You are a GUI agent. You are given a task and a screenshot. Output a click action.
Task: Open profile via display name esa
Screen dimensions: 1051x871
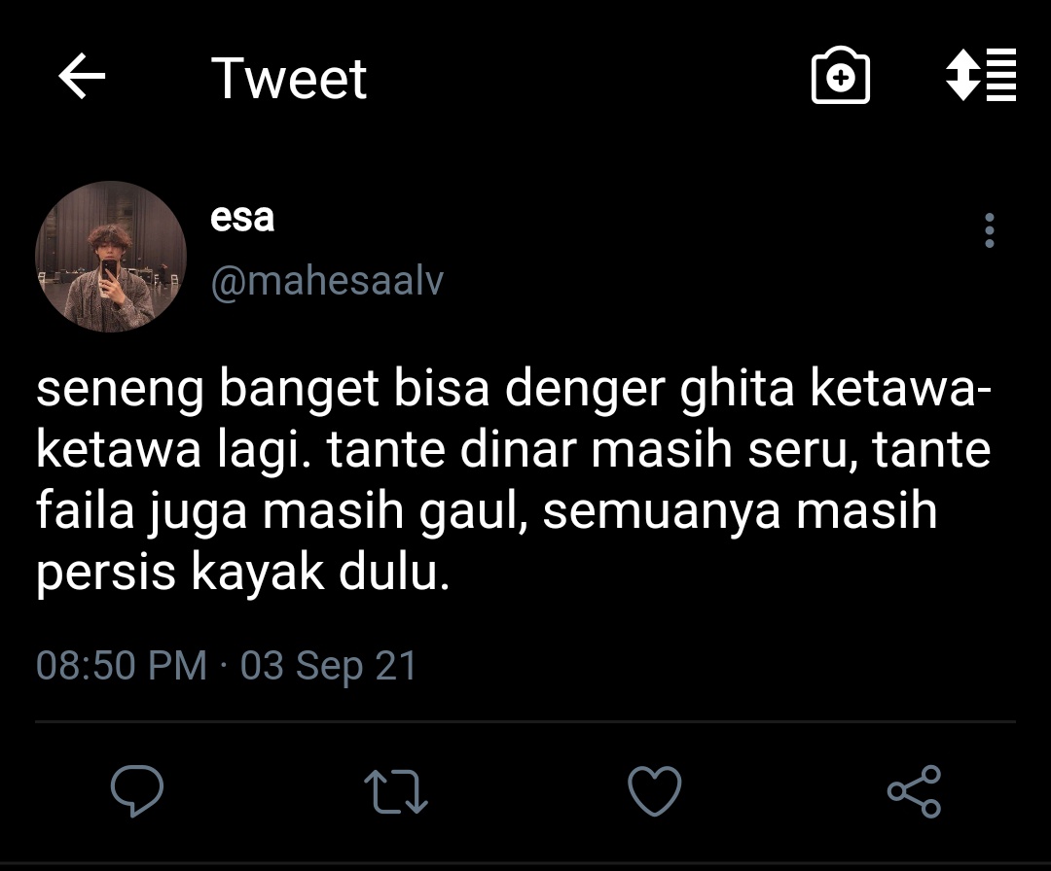coord(242,217)
